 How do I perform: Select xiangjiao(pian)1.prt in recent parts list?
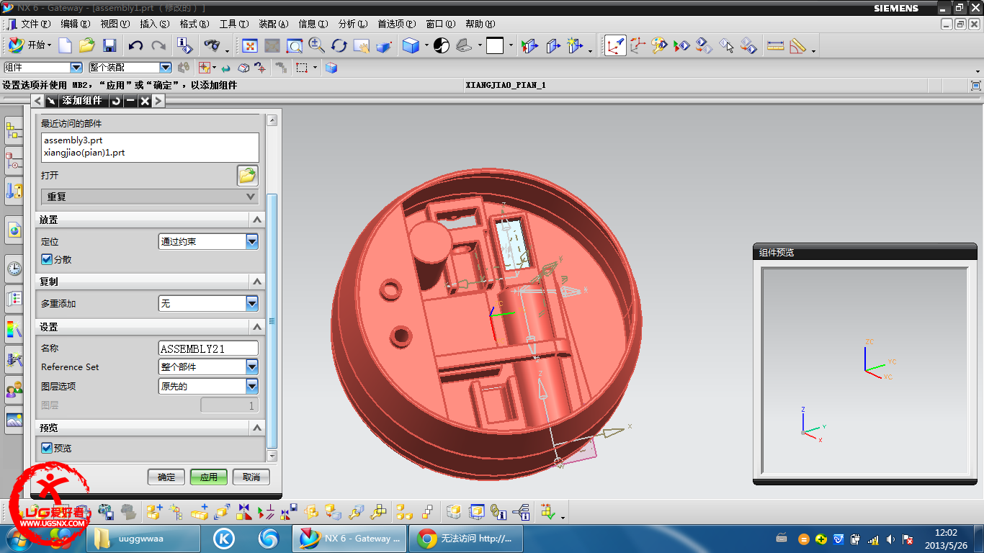84,153
